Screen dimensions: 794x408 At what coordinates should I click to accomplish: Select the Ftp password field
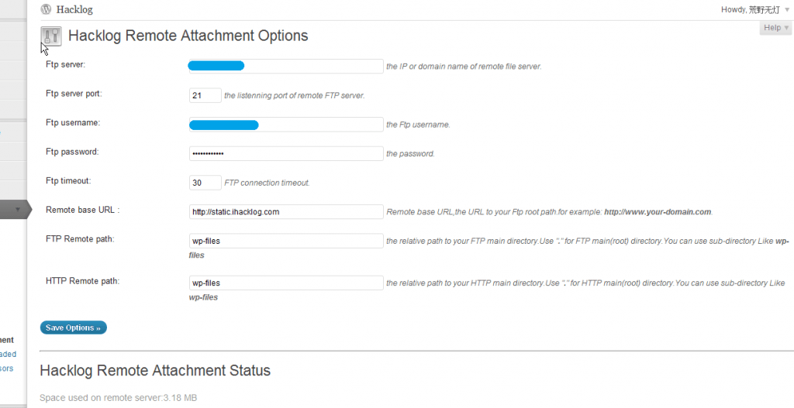pyautogui.click(x=286, y=153)
